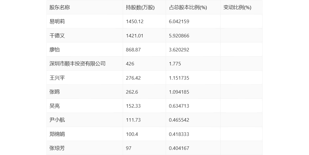Click percentage value 6.042159
The image size is (309, 155).
tap(179, 22)
